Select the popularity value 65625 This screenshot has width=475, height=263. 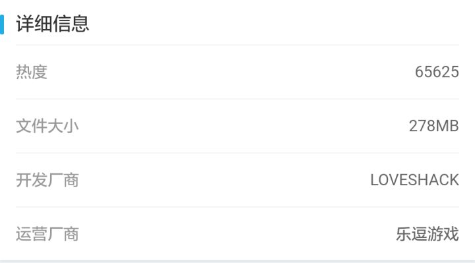click(437, 72)
